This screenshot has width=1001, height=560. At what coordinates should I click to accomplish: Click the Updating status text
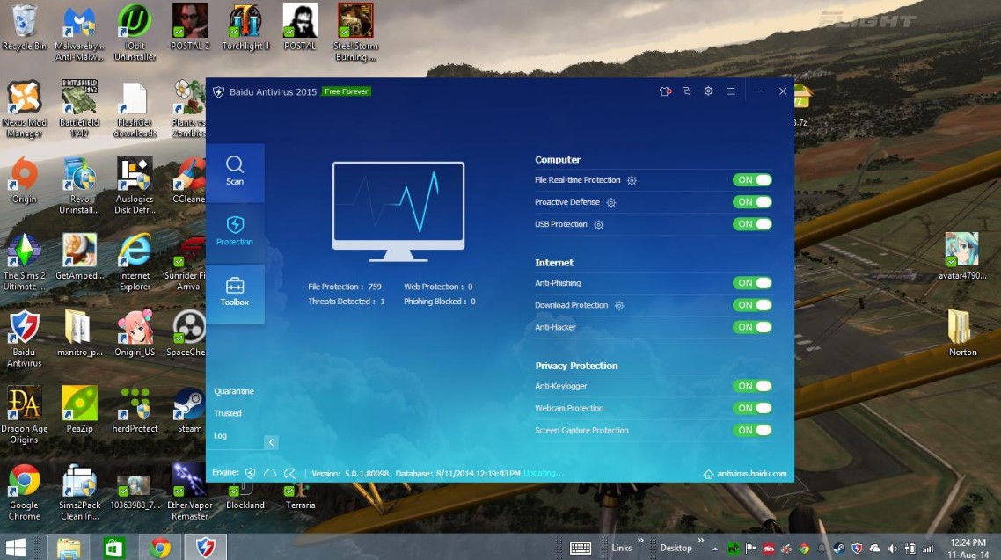pyautogui.click(x=543, y=473)
